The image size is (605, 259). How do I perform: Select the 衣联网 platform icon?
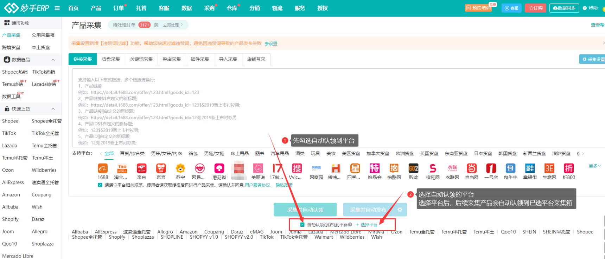(452, 168)
